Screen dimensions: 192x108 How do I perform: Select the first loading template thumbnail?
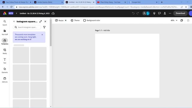pyautogui.click(x=21, y=55)
